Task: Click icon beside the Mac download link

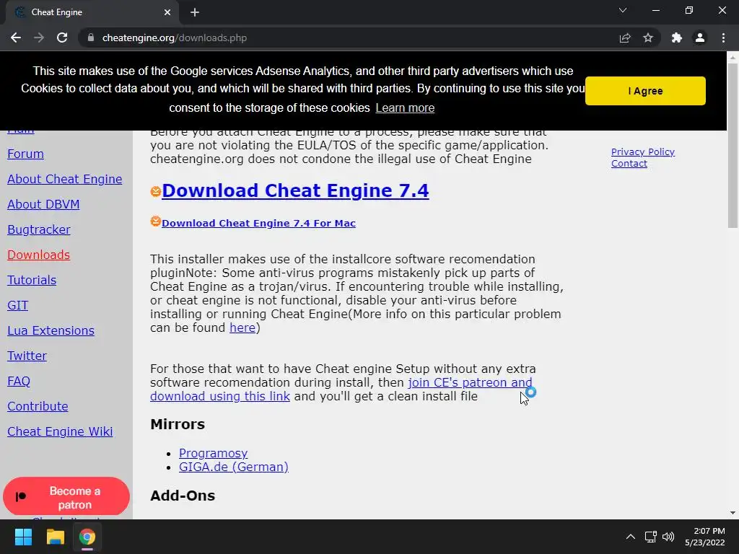Action: [156, 221]
